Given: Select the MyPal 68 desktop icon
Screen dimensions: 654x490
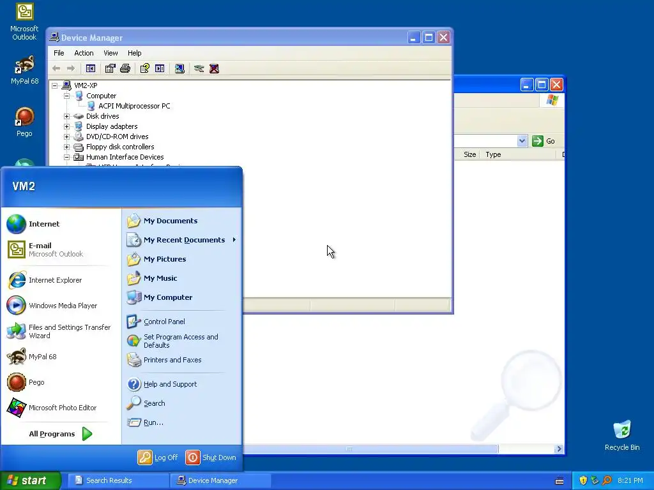Looking at the screenshot, I should (x=24, y=70).
